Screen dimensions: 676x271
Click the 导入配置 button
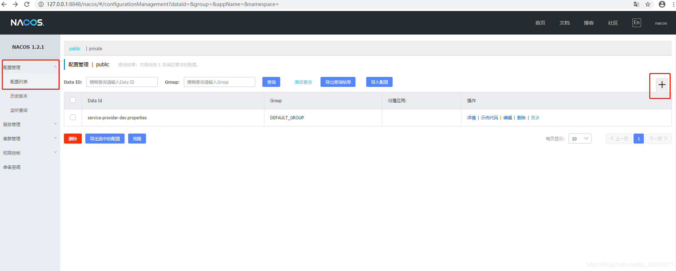pos(379,82)
